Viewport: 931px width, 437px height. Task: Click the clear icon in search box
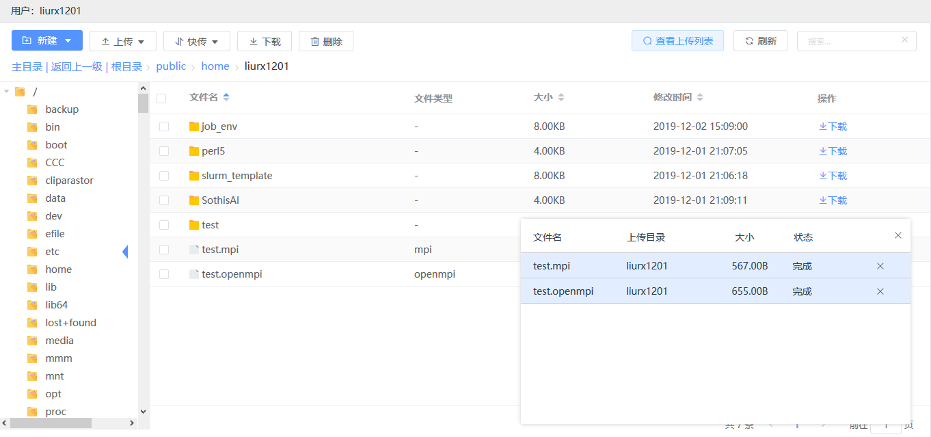[904, 40]
